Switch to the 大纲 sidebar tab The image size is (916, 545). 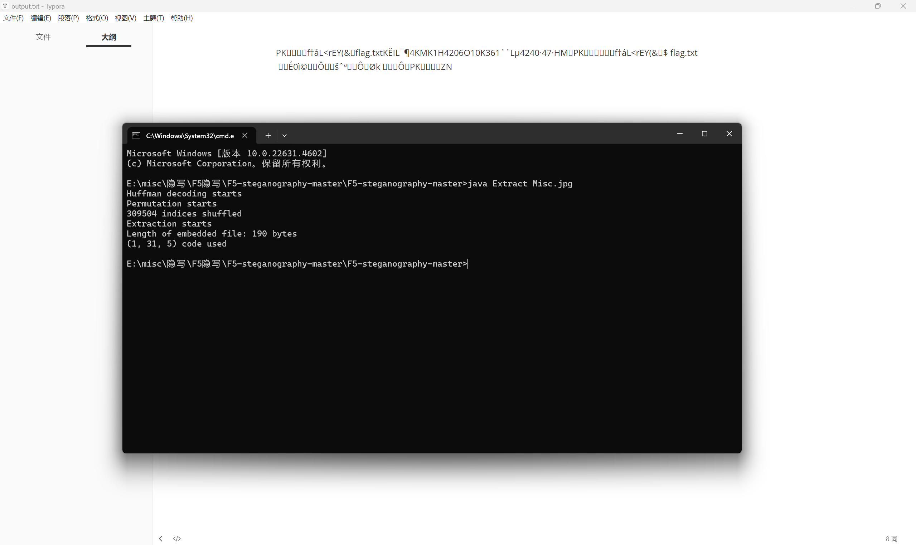click(109, 37)
